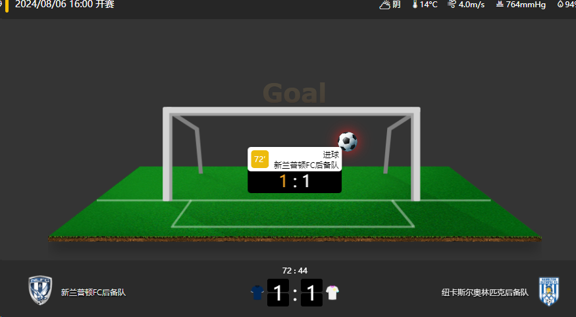Click the wind speed icon
The width and height of the screenshot is (576, 317).
452,5
